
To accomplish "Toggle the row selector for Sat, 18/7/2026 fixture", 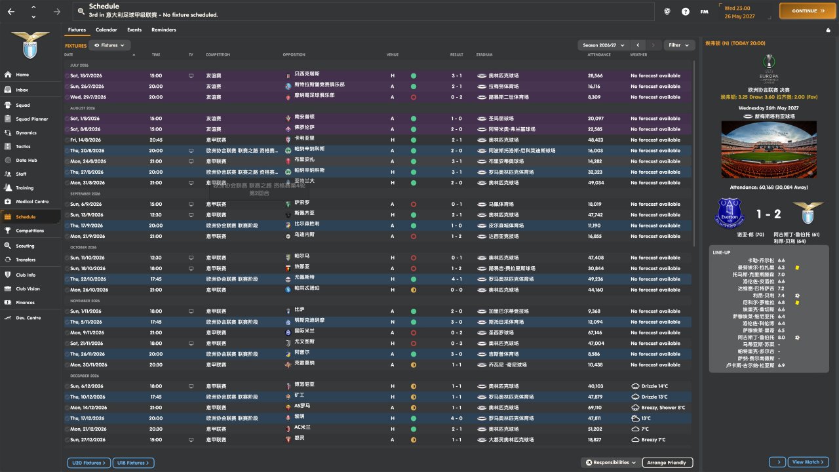I will coord(67,75).
